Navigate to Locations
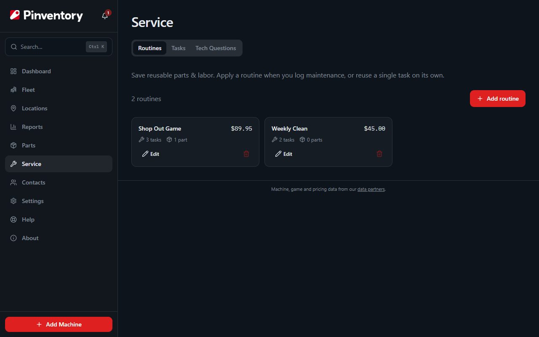The width and height of the screenshot is (539, 337). point(59,108)
